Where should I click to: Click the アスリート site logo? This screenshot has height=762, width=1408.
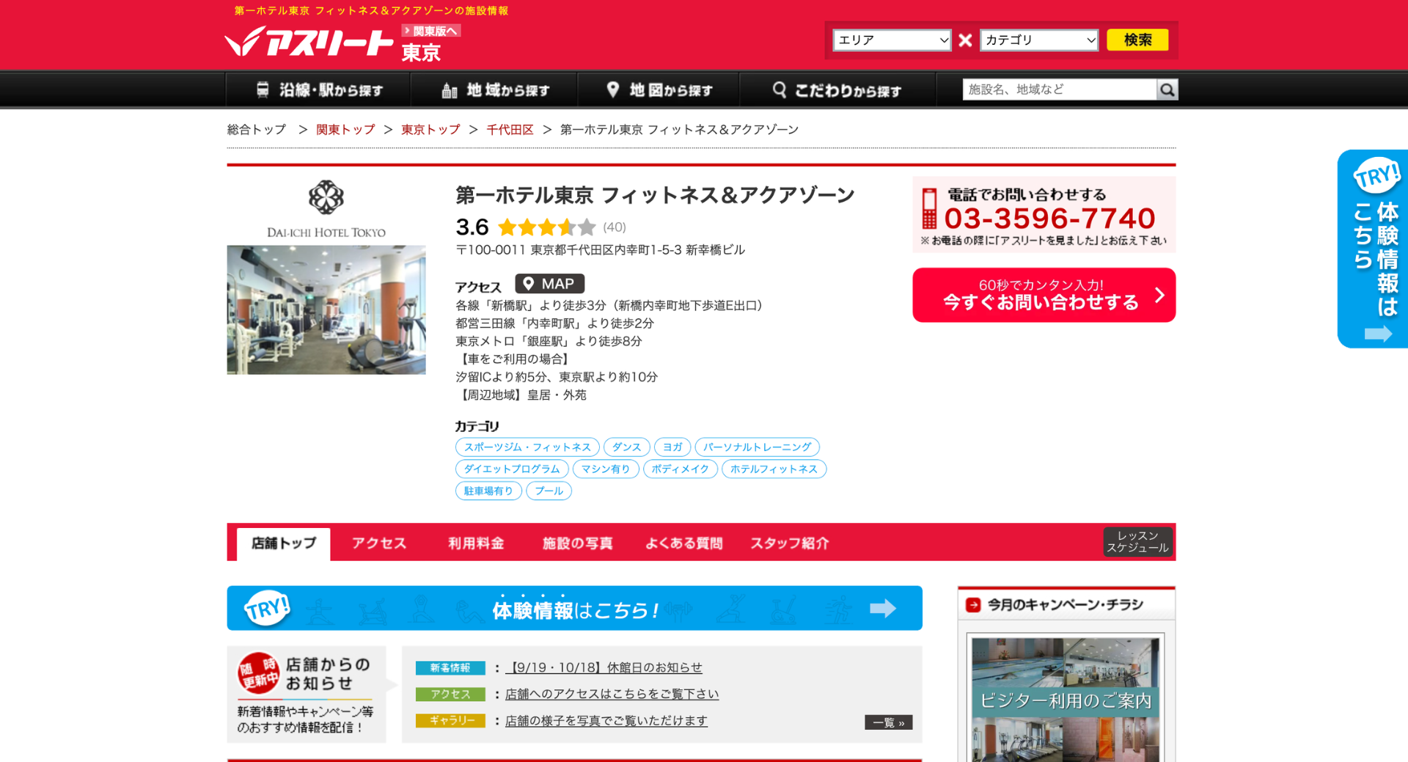[309, 43]
